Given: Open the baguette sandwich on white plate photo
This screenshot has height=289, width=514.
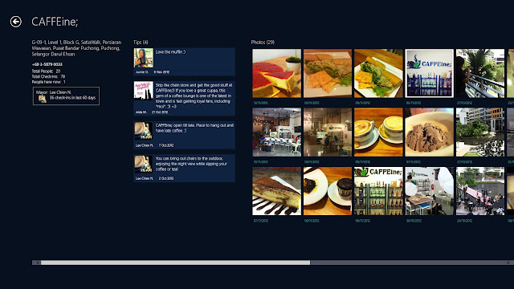Looking at the screenshot, I should tap(378, 73).
